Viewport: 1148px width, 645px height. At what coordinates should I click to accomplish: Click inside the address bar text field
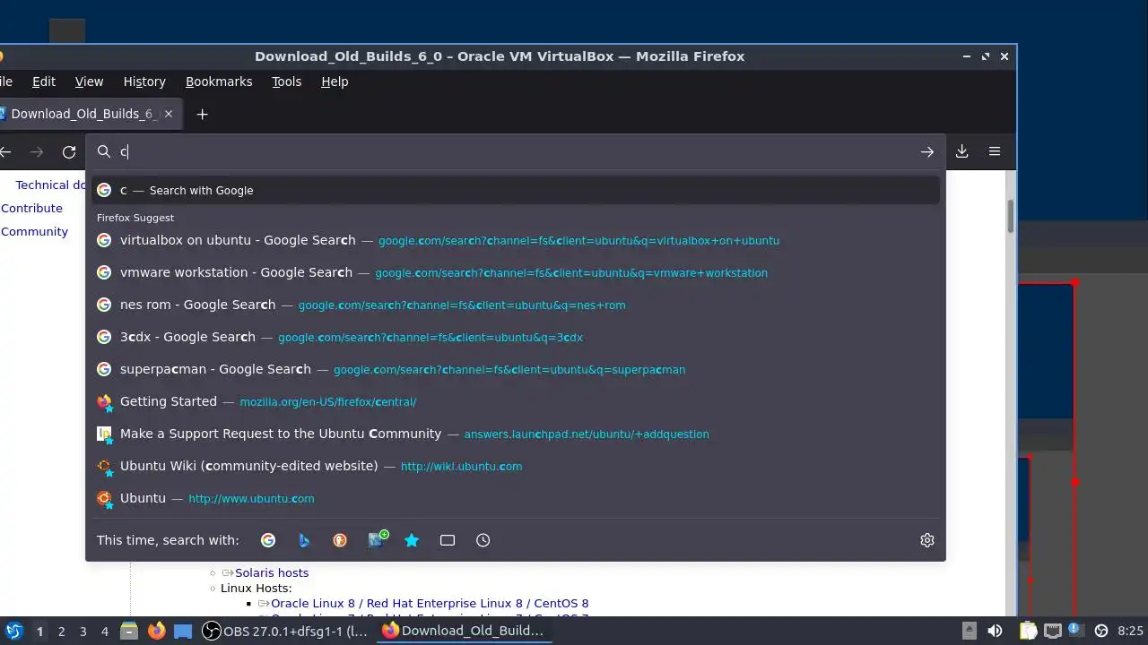click(516, 151)
